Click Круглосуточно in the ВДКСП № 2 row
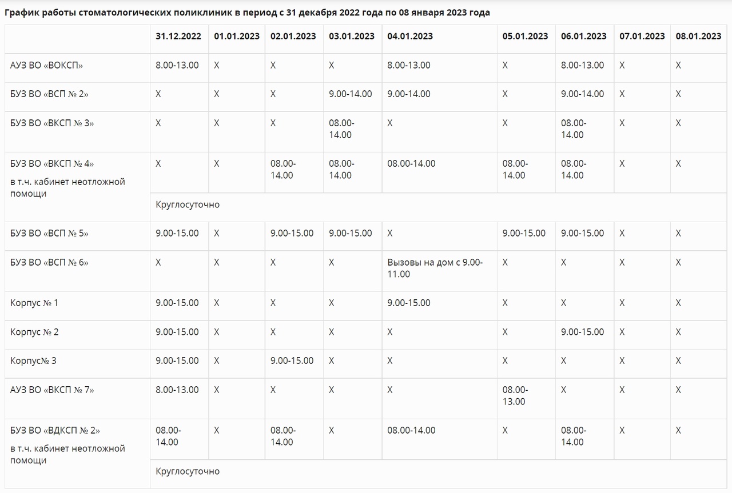The width and height of the screenshot is (732, 493). click(188, 471)
